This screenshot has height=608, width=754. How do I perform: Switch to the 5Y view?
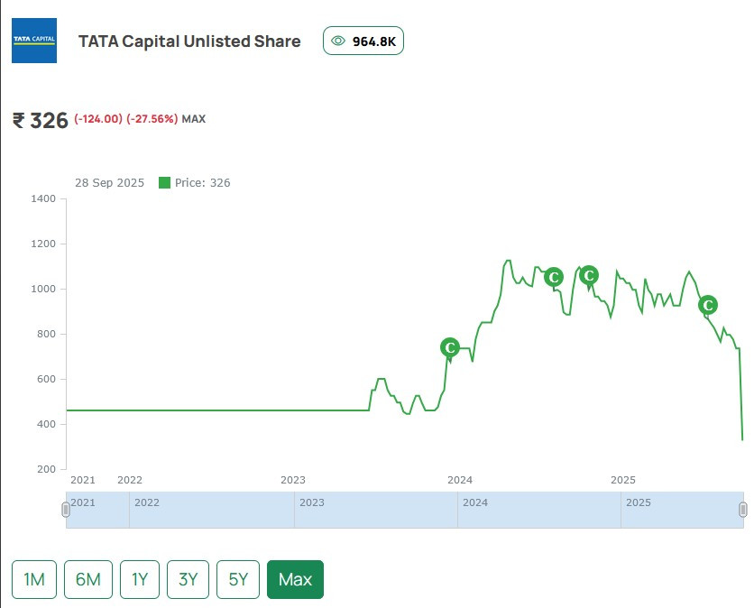point(238,579)
